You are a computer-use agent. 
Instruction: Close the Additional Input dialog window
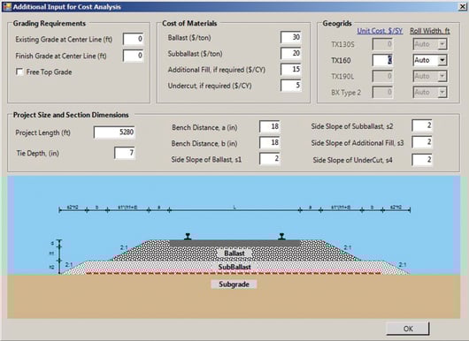point(463,6)
